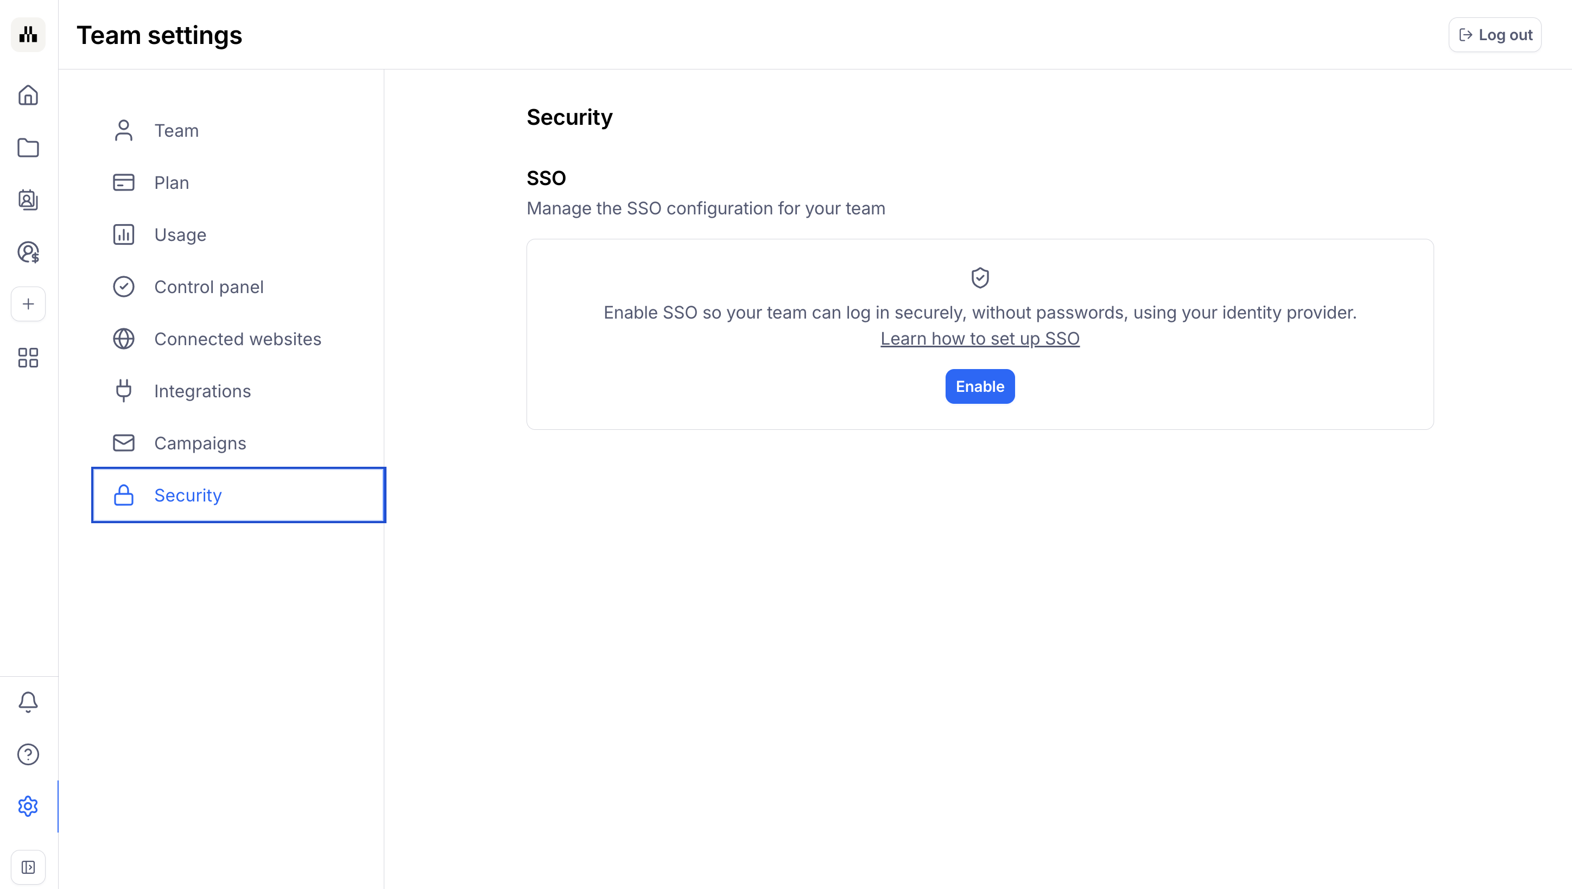
Task: Open Integrations settings
Action: pos(202,391)
